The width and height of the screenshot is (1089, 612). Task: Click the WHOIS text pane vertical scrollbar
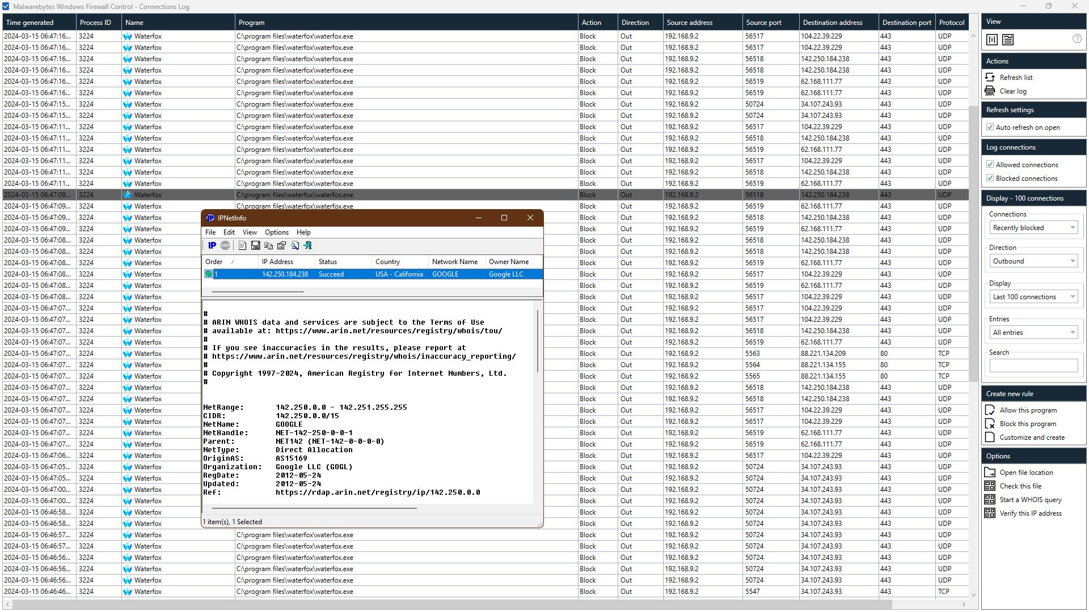pos(537,341)
